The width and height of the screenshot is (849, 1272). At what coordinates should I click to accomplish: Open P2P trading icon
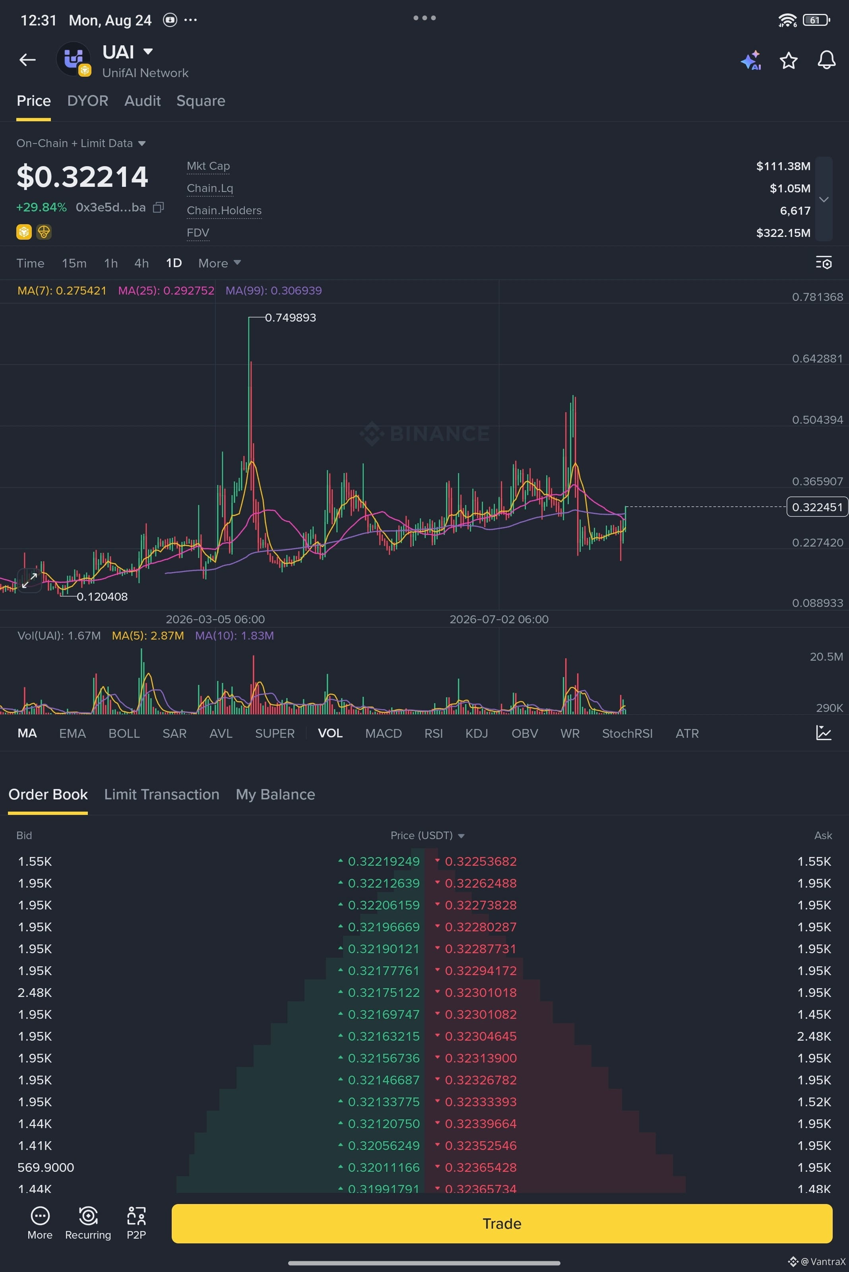(136, 1223)
